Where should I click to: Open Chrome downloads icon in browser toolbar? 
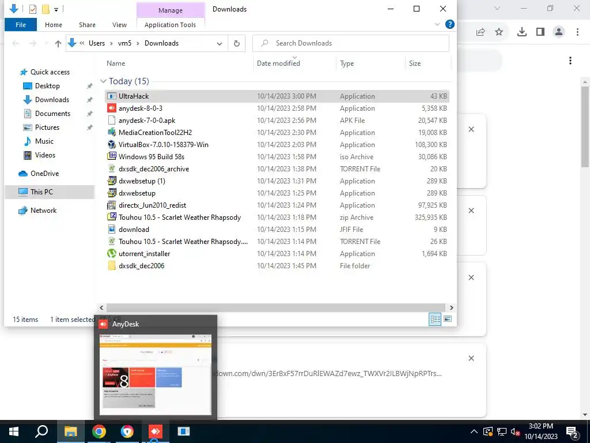pos(521,32)
